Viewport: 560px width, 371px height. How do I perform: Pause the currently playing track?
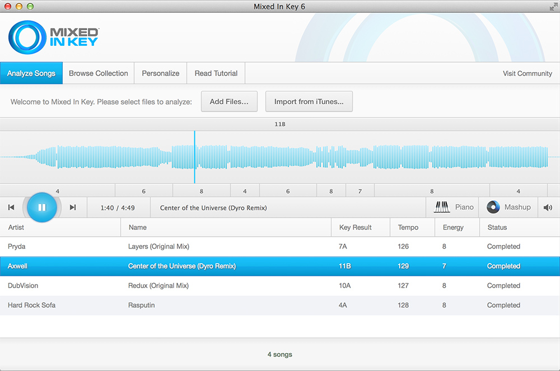[x=41, y=207]
